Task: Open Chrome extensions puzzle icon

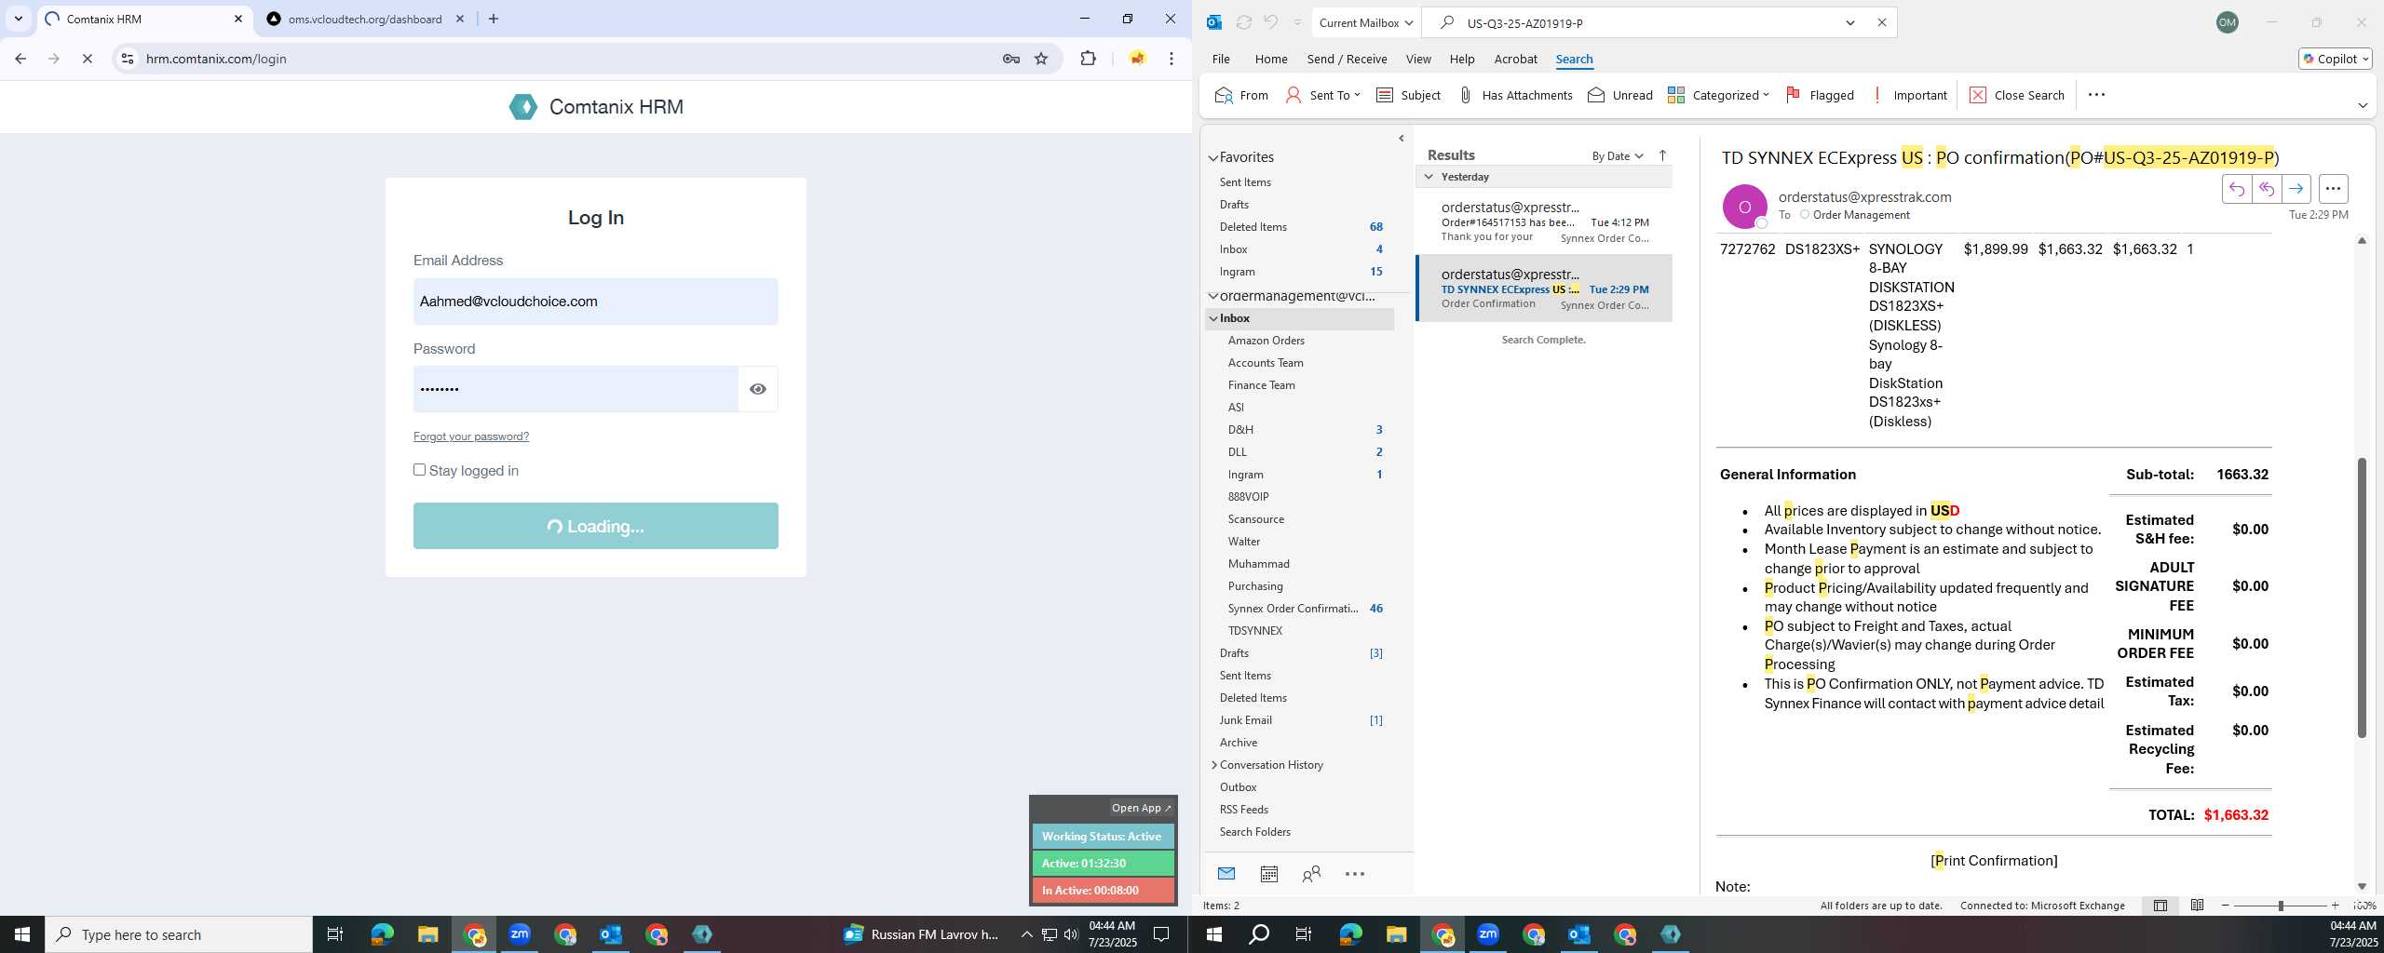Action: (1088, 59)
